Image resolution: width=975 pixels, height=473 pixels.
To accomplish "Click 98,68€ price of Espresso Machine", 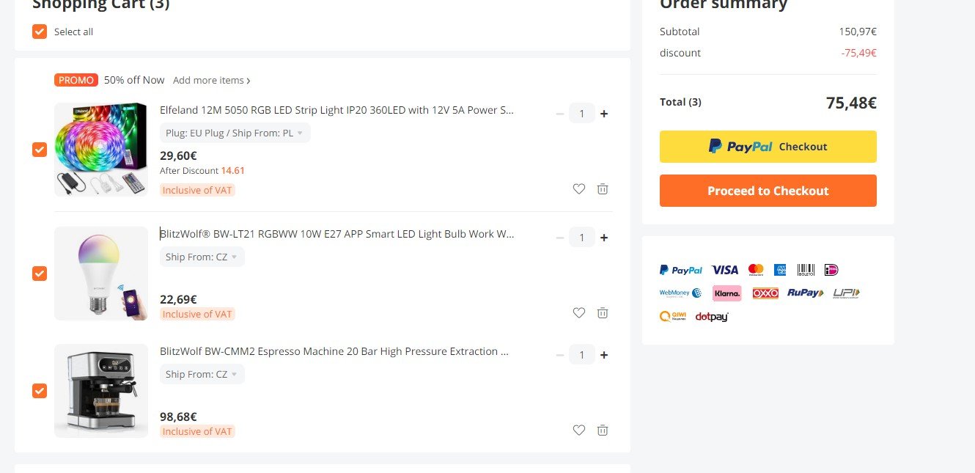I will pos(178,417).
